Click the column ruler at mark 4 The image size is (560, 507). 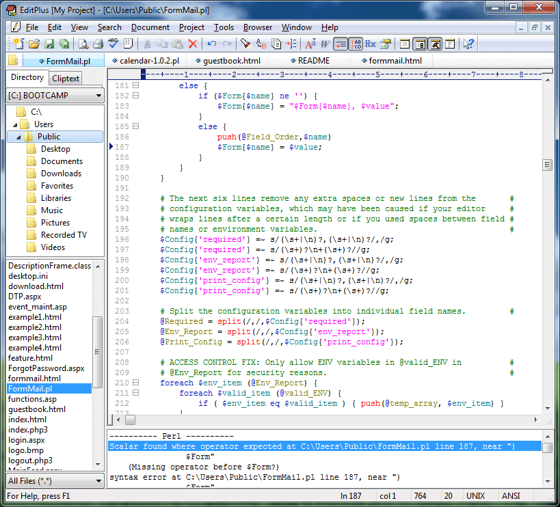(x=330, y=74)
